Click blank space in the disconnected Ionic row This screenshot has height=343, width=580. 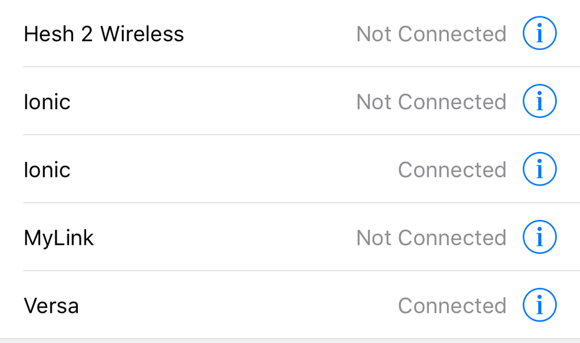[x=209, y=102]
